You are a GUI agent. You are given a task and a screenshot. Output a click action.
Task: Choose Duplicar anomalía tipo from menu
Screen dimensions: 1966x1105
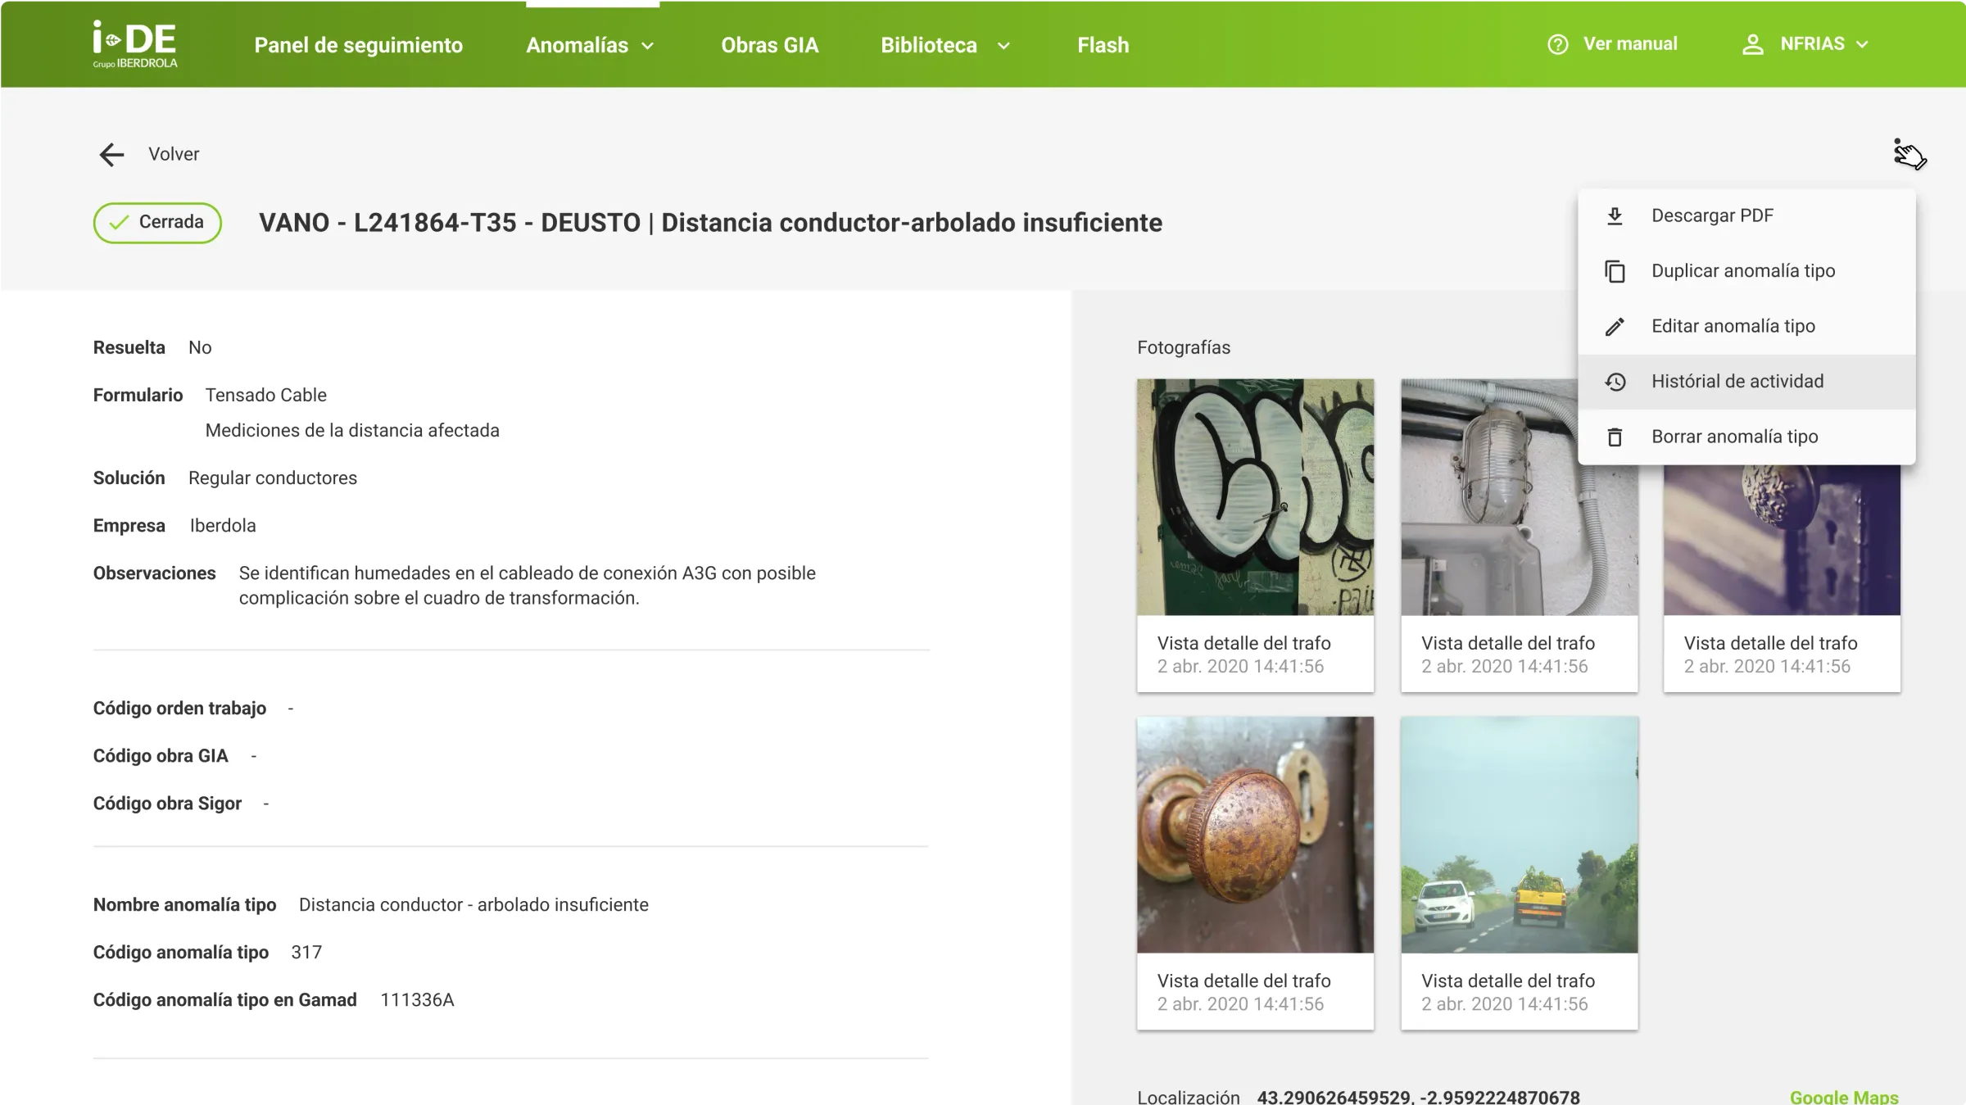click(x=1742, y=271)
